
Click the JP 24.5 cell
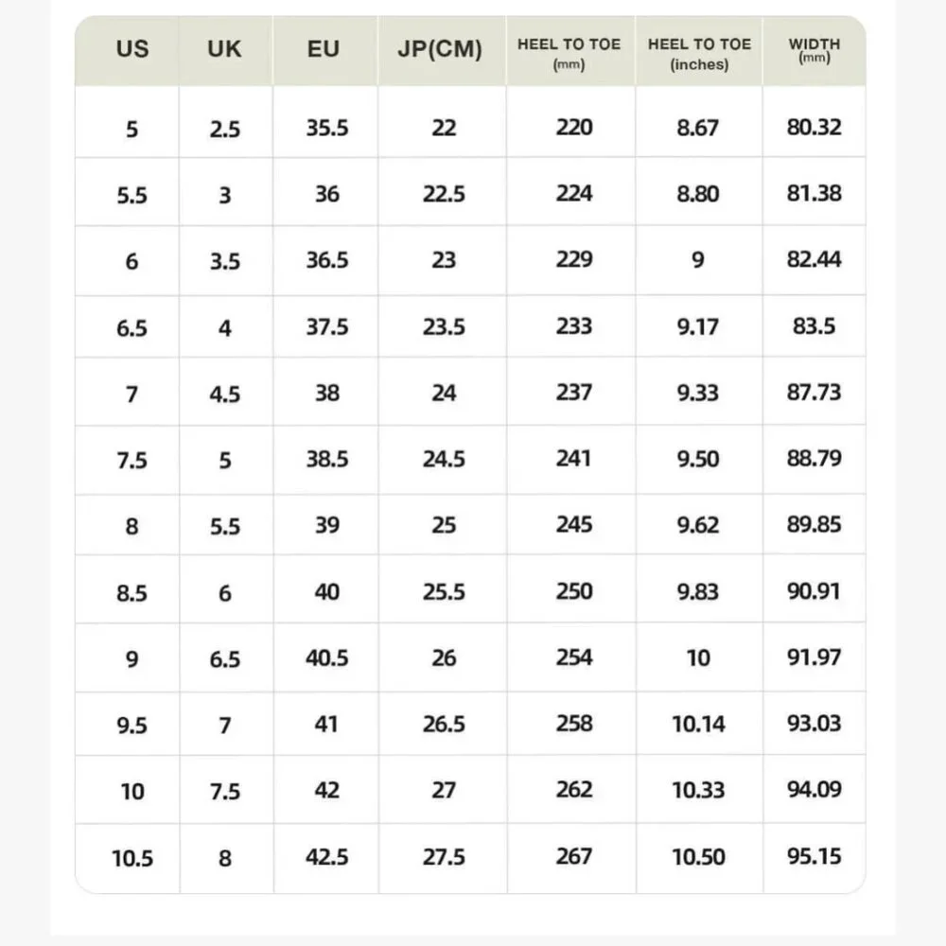pos(444,459)
